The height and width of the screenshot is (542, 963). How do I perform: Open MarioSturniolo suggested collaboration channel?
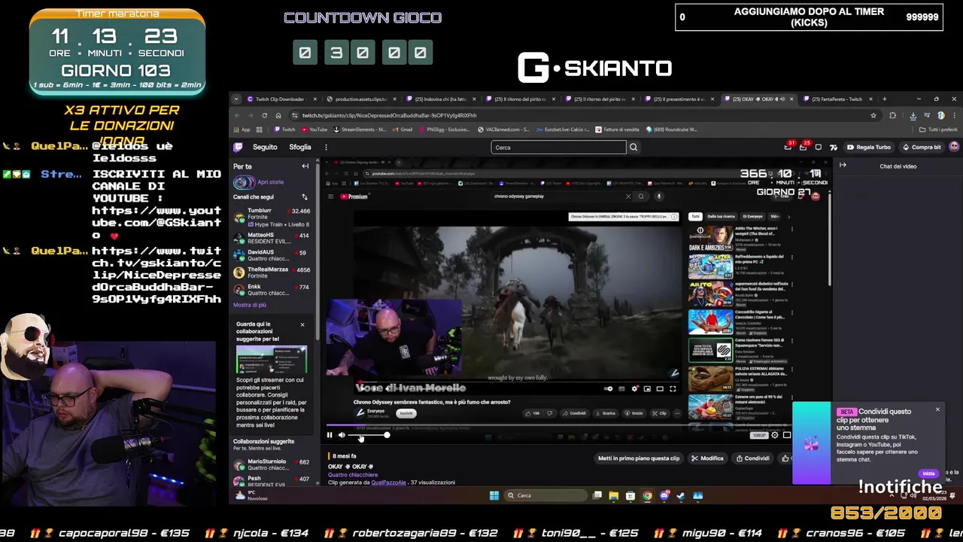coord(272,464)
